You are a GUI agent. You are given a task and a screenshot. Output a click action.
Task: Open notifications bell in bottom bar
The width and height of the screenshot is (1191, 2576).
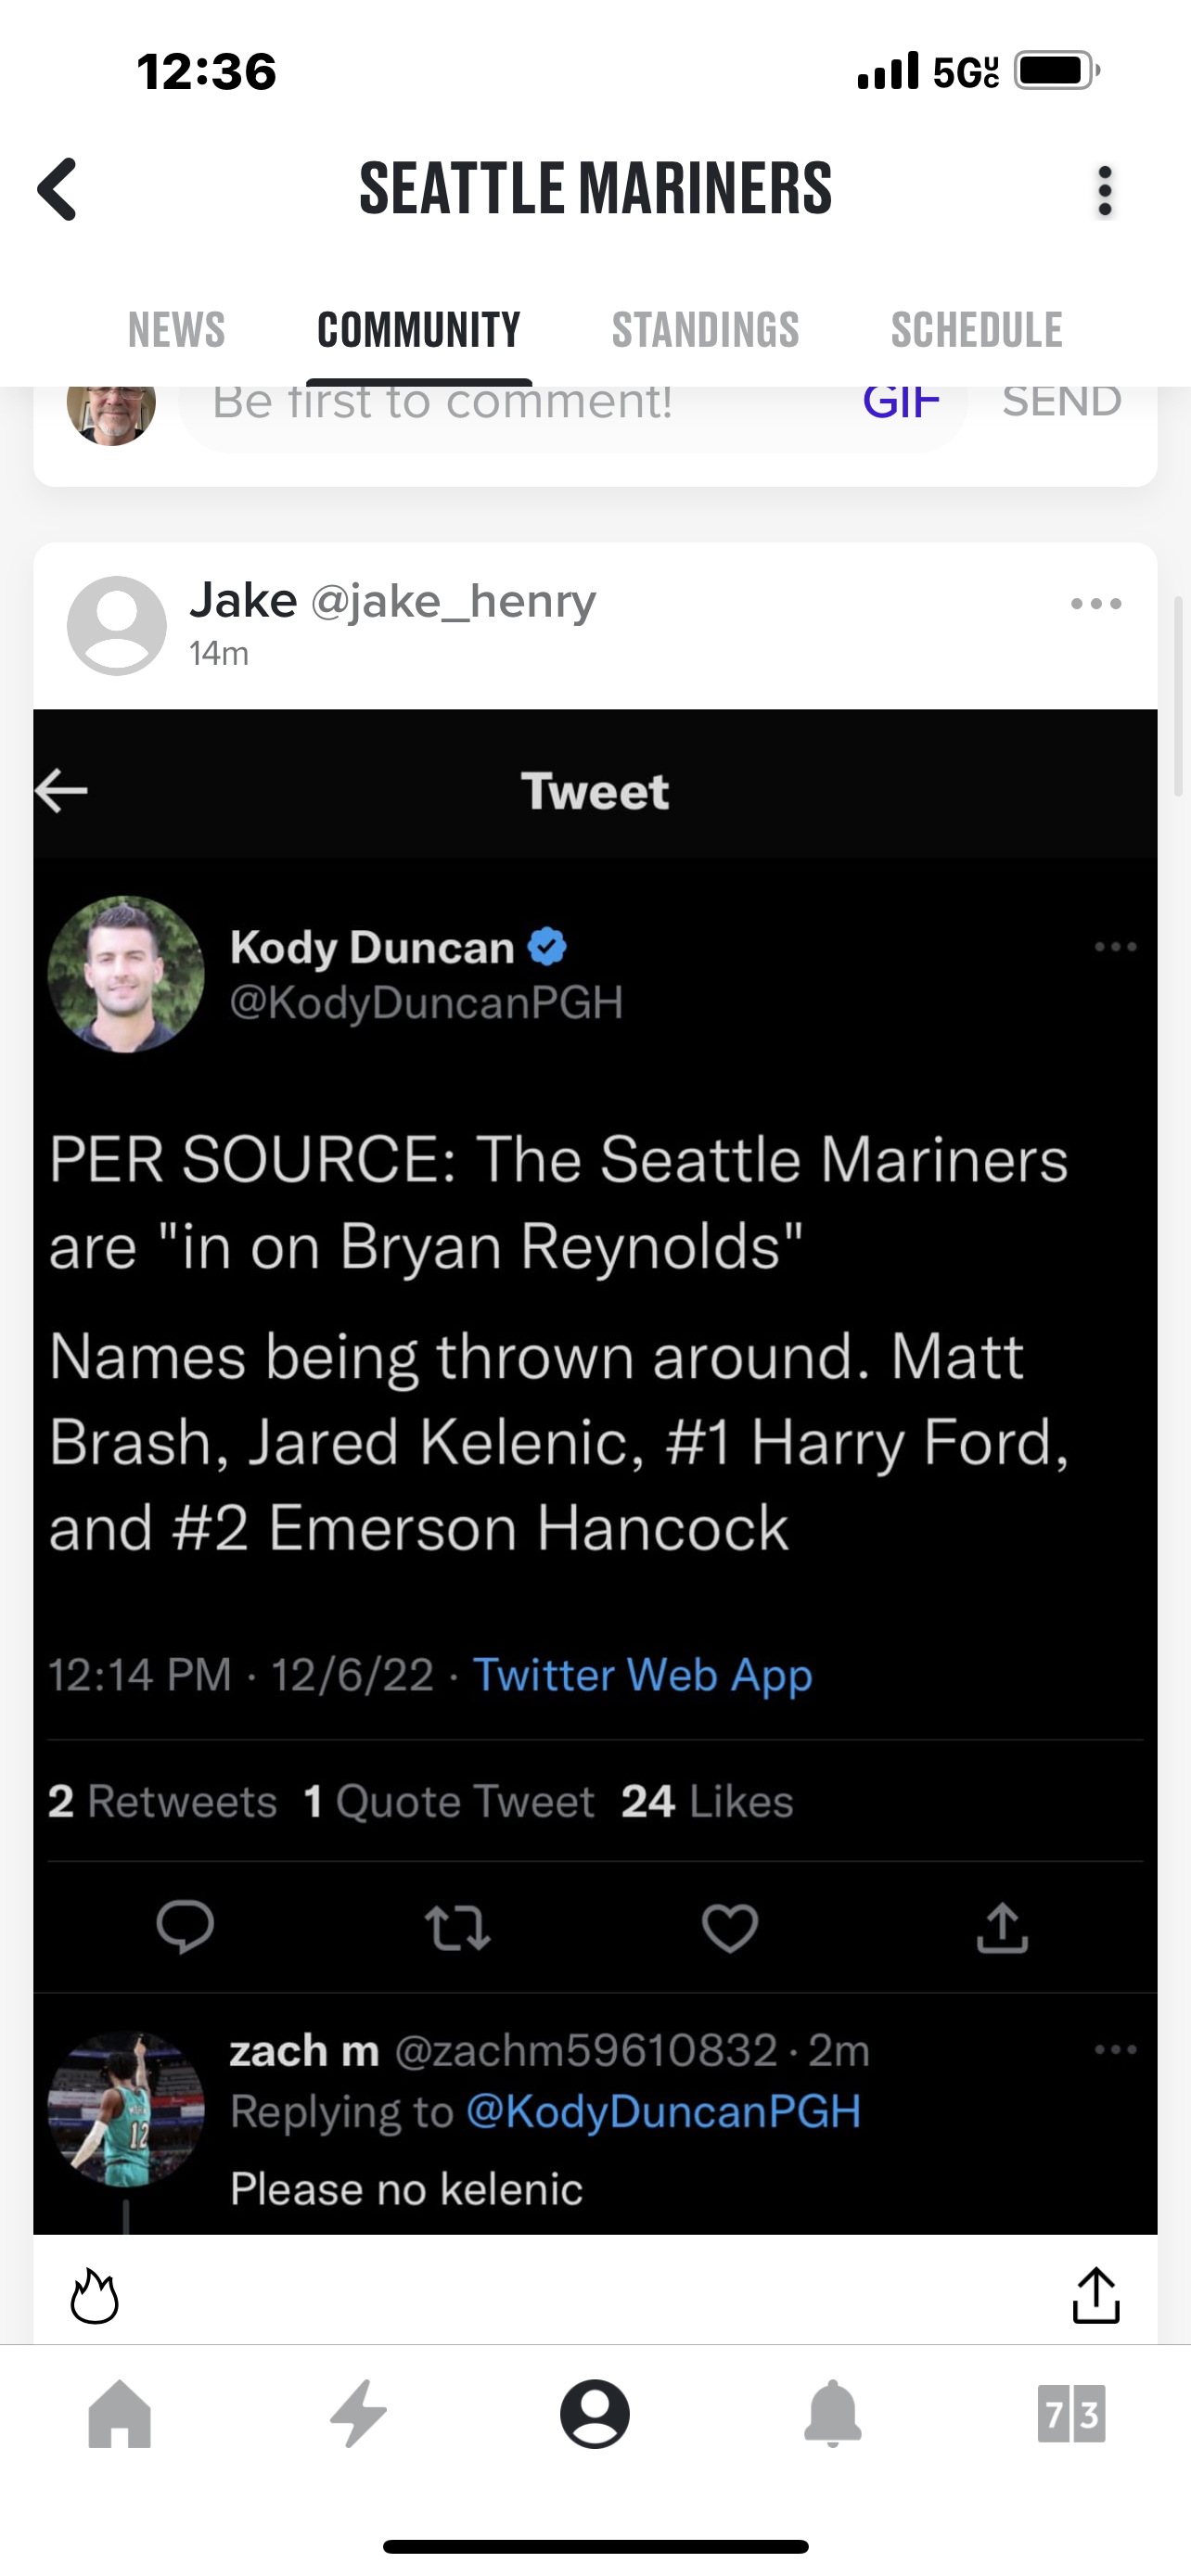click(x=833, y=2414)
